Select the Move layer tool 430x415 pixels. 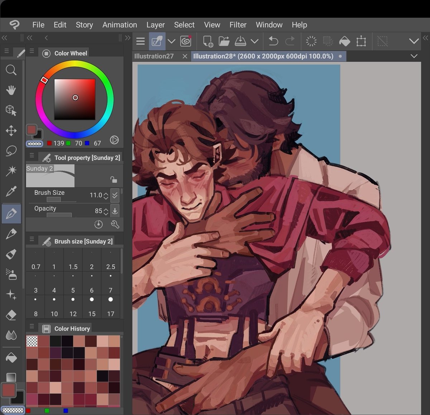11,131
